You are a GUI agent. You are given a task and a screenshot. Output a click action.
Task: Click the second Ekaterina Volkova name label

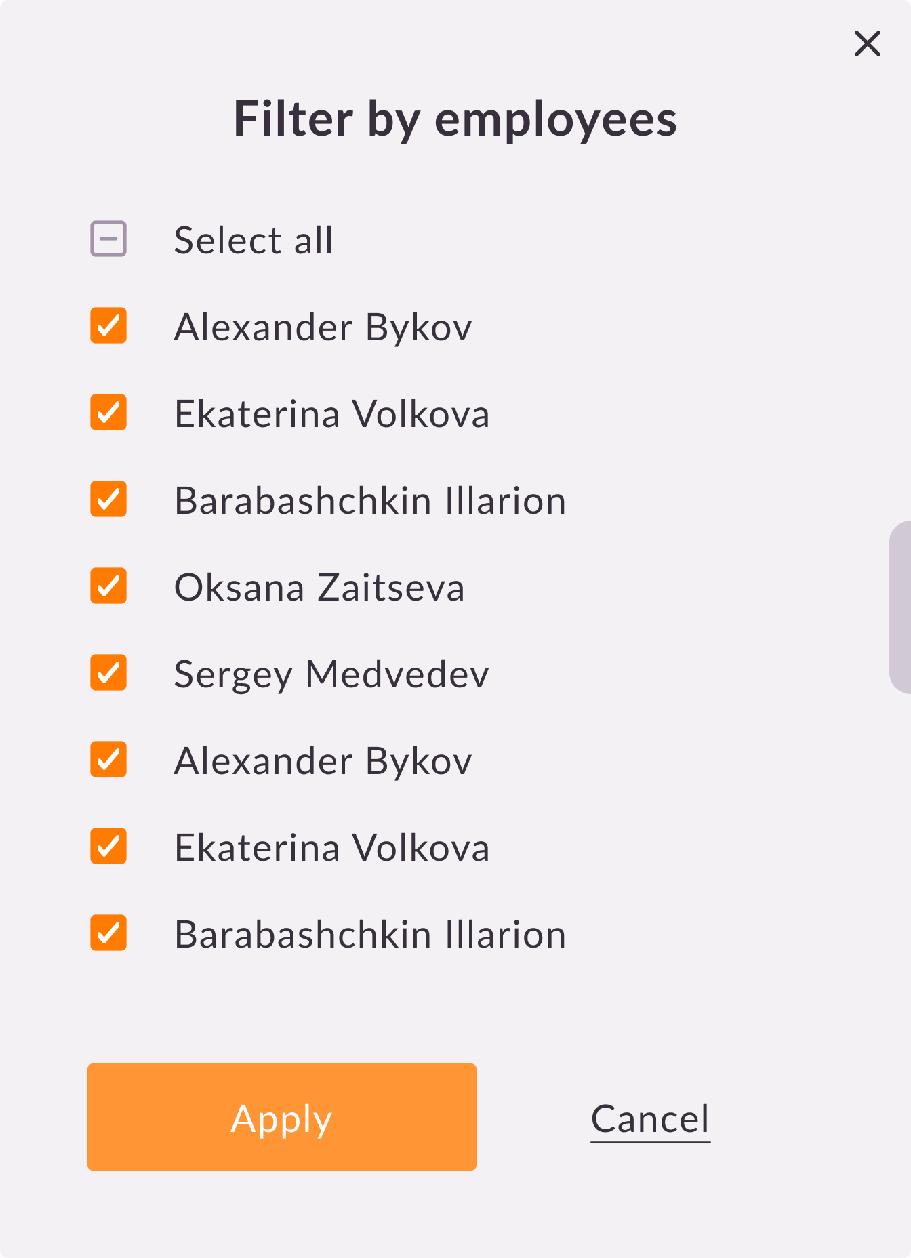click(x=331, y=848)
